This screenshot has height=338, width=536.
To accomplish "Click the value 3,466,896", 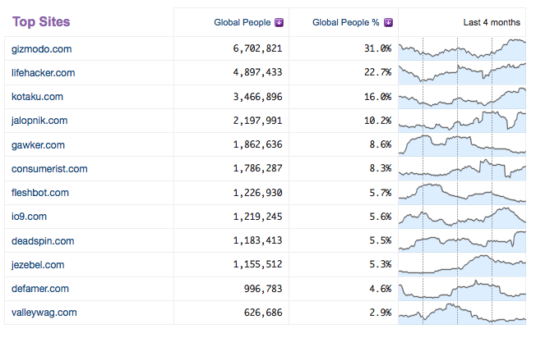I will [258, 97].
